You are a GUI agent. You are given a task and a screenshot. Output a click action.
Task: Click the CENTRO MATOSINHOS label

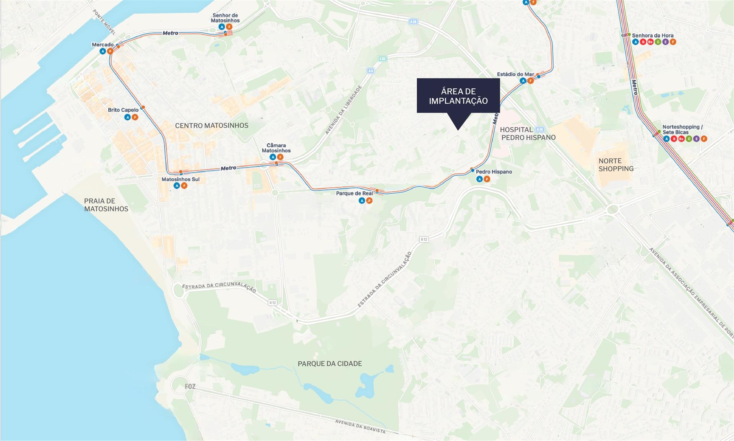212,125
